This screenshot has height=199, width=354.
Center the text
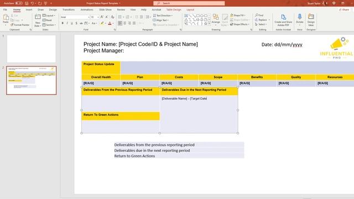click(x=125, y=23)
